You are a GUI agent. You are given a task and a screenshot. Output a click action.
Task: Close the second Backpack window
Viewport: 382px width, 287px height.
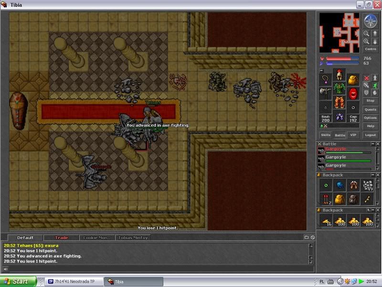pyautogui.click(x=378, y=210)
